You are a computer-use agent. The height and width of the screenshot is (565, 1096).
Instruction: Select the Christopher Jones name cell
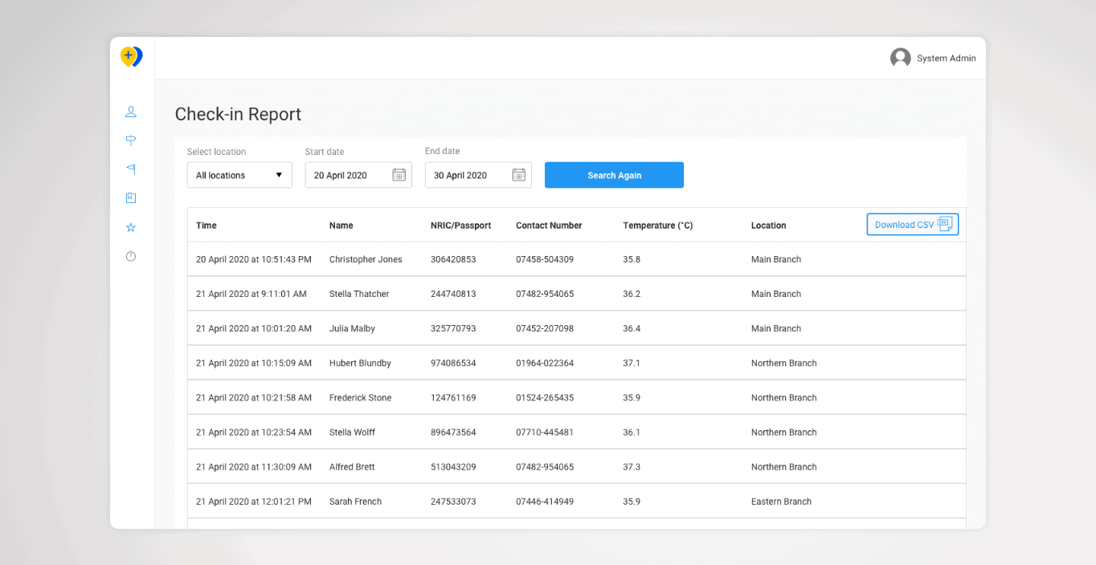click(x=366, y=259)
